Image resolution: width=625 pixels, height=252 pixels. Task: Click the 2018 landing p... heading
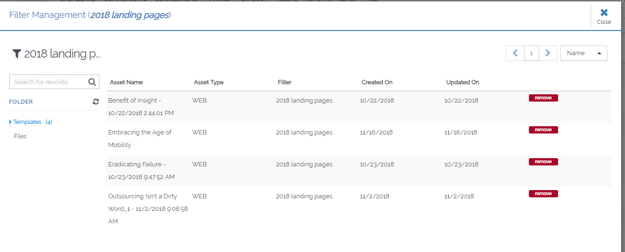tap(62, 54)
